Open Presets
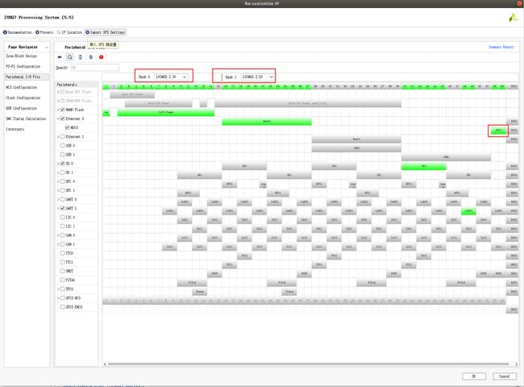This screenshot has height=387, width=524. (x=44, y=32)
